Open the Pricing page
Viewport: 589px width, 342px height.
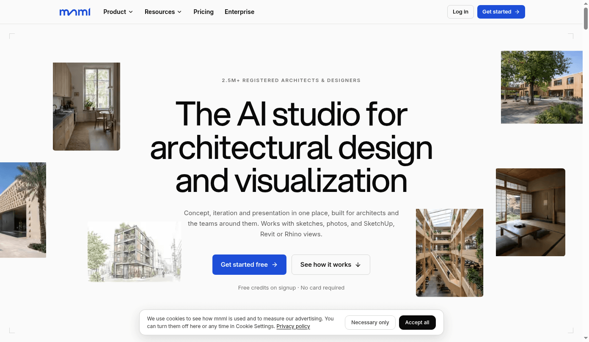pyautogui.click(x=204, y=12)
